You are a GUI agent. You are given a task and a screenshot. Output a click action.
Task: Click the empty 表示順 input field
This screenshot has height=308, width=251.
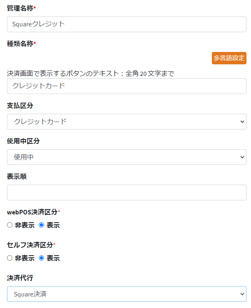127,193
